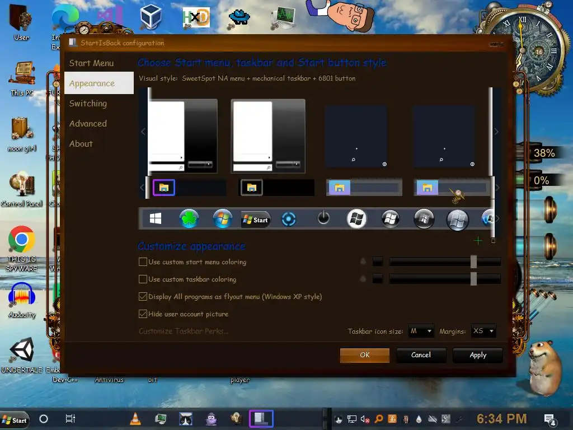The height and width of the screenshot is (430, 573).
Task: Open Task View on the taskbar
Action: click(x=70, y=419)
